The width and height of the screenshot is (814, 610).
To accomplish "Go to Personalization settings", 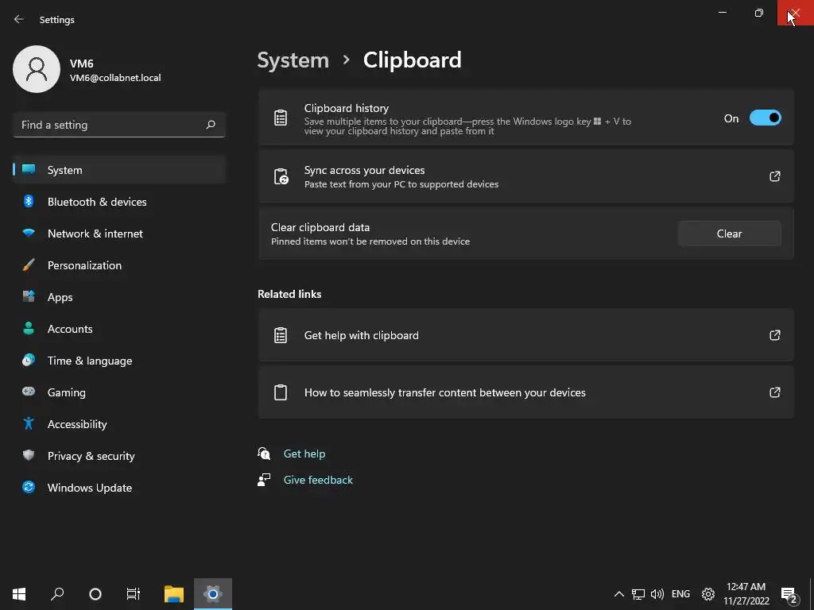I will [x=84, y=265].
